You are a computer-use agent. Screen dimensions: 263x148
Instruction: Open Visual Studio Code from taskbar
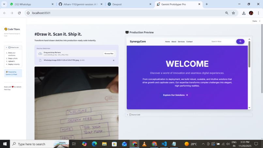(164, 144)
